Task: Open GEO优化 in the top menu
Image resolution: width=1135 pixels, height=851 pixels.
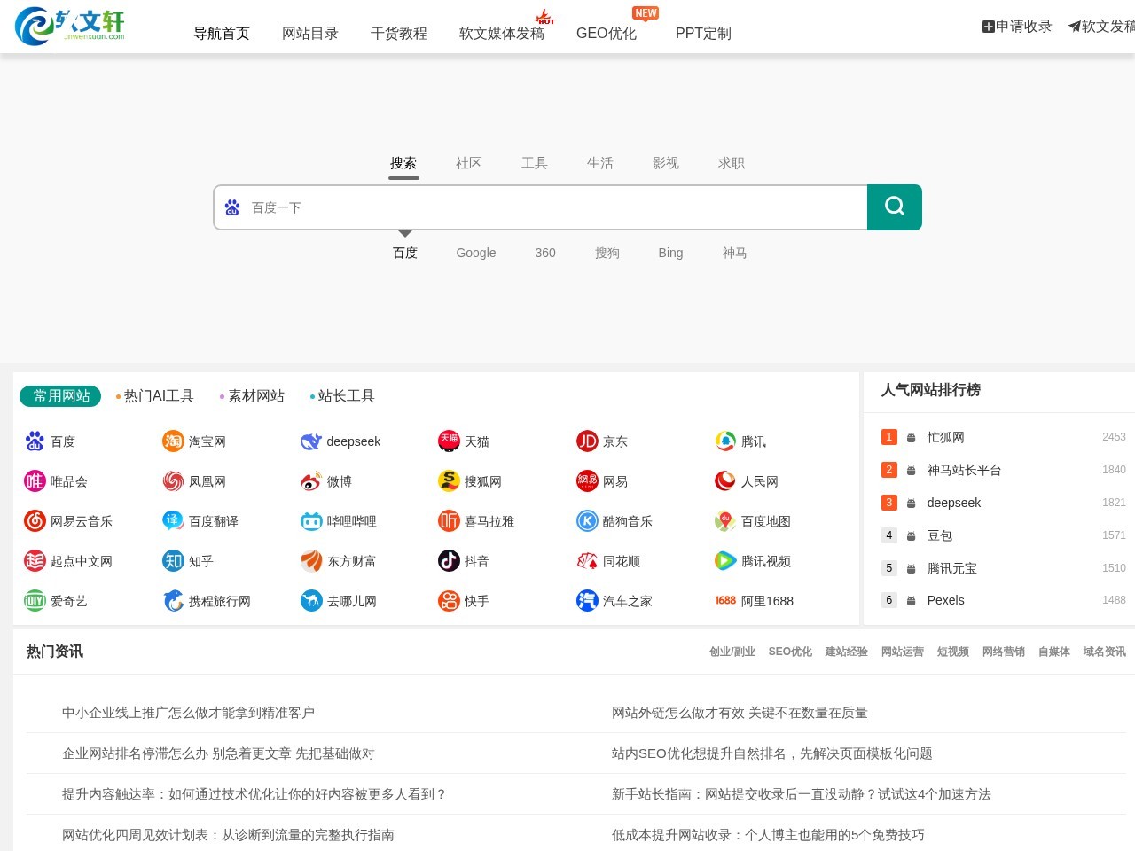Action: [607, 34]
